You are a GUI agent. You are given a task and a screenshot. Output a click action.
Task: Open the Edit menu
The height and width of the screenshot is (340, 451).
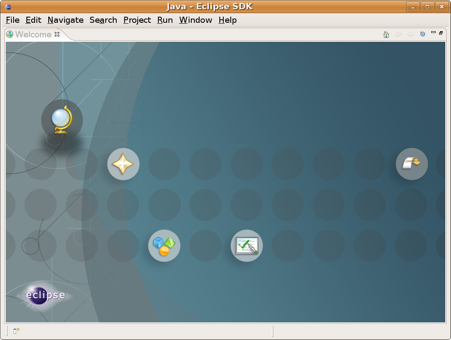pyautogui.click(x=33, y=20)
